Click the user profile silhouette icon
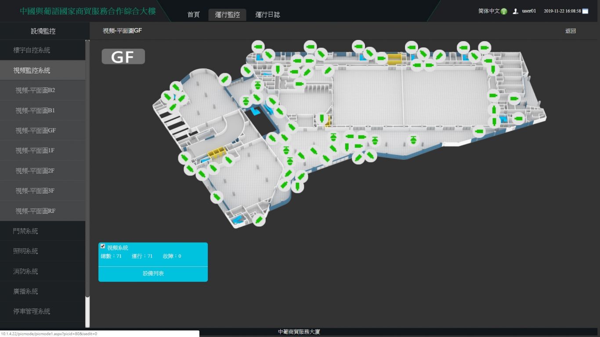Viewport: 600px width, 337px height. pos(516,11)
